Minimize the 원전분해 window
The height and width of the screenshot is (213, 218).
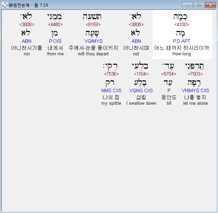(x=187, y=5)
